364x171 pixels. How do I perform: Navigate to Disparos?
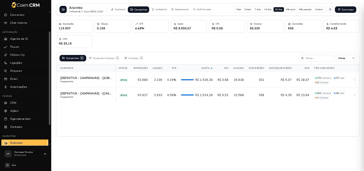pos(16,71)
